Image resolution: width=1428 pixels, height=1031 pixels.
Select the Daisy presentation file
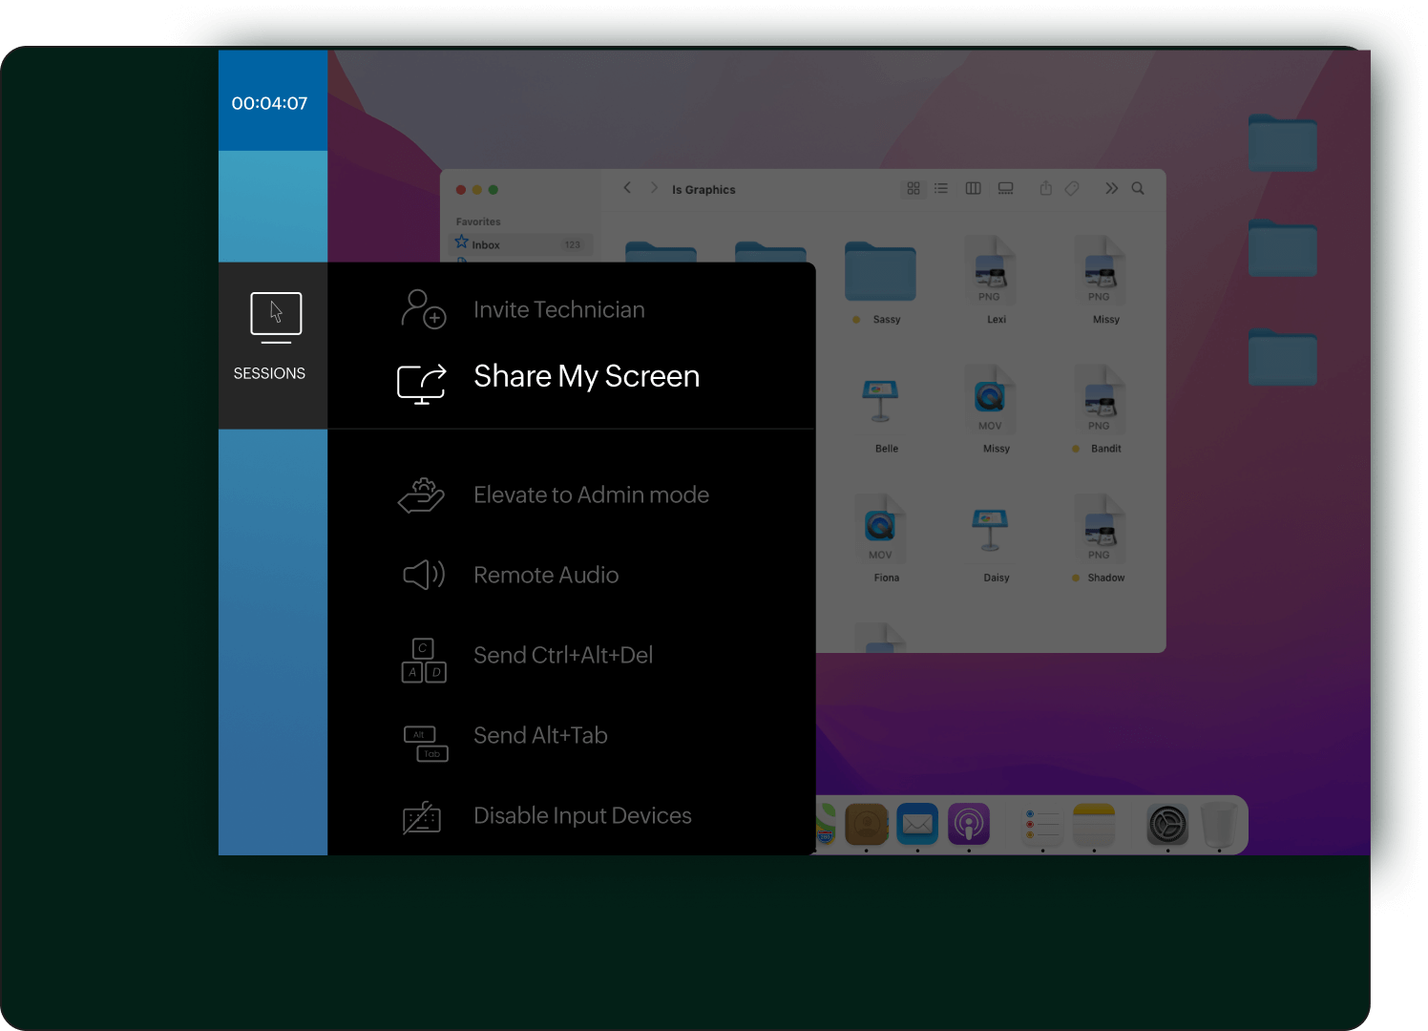point(990,530)
